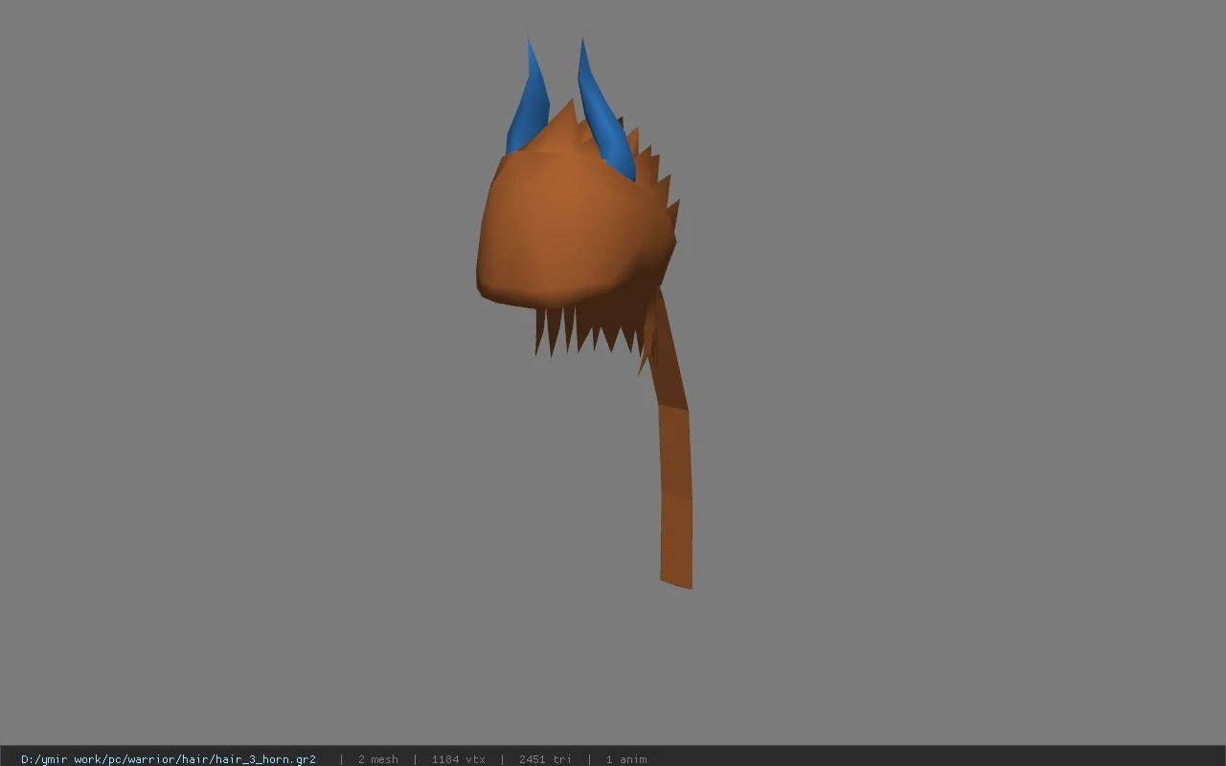Click the '1184 vtx' vertex count
The height and width of the screenshot is (766, 1226).
[x=459, y=759]
